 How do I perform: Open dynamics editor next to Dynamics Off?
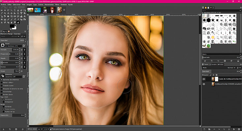(x=24, y=76)
